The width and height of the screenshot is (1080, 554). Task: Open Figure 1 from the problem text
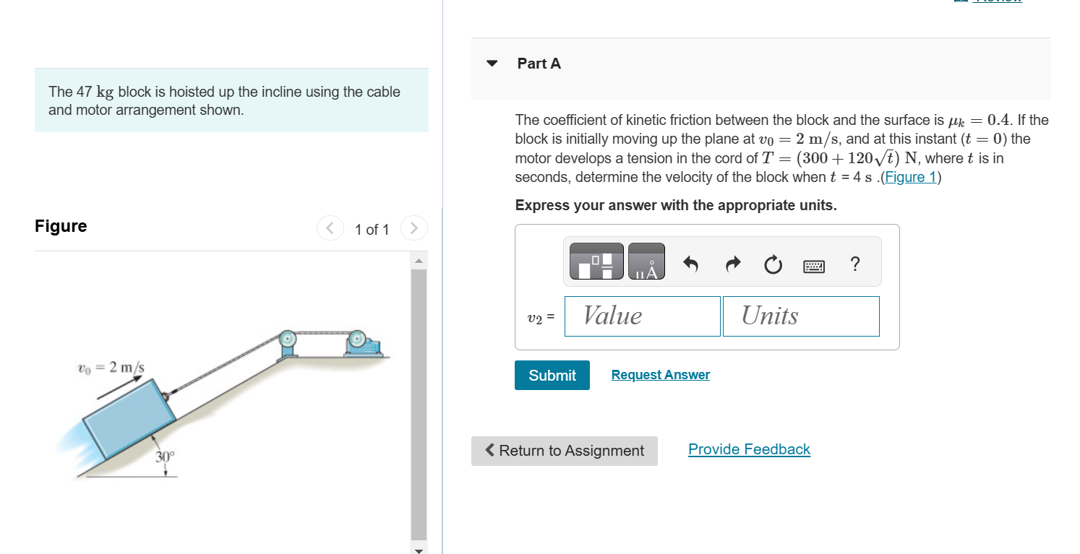pyautogui.click(x=909, y=177)
